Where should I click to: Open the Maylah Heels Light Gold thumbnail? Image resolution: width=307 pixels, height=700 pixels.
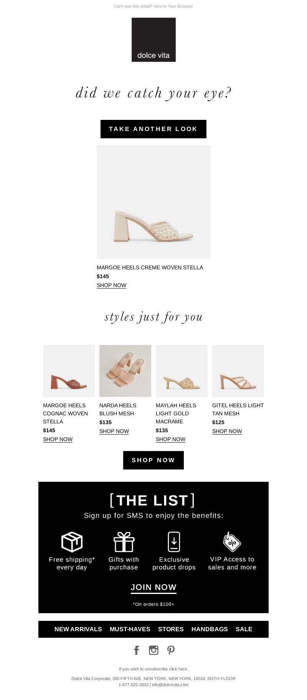pos(182,371)
